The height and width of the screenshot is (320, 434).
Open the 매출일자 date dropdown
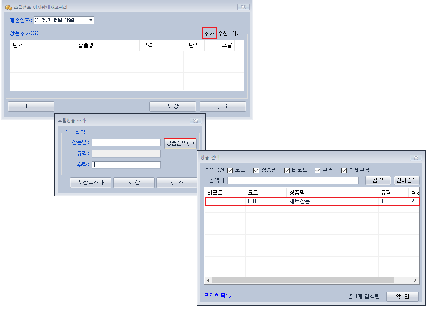pos(91,20)
